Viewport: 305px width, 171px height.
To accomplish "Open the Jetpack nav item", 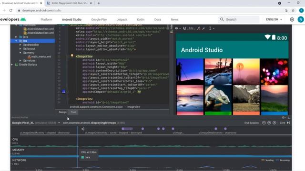I will click(122, 19).
